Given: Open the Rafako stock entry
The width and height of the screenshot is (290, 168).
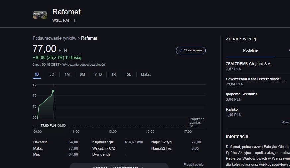Looking at the screenshot, I should click(232, 109).
